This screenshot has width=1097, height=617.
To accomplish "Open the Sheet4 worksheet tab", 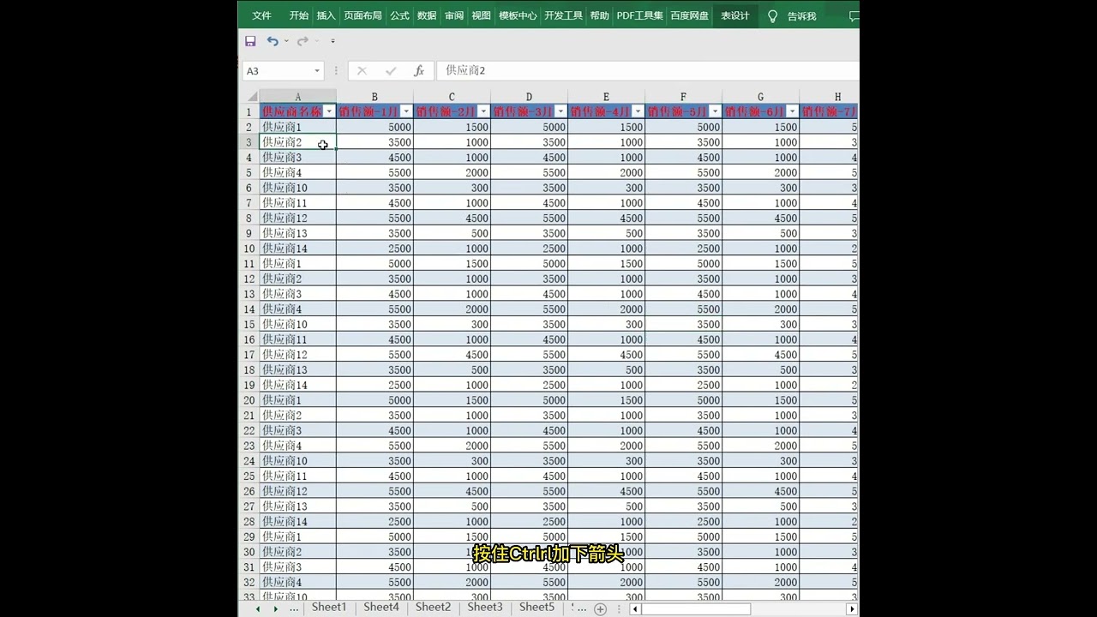I will 381,607.
